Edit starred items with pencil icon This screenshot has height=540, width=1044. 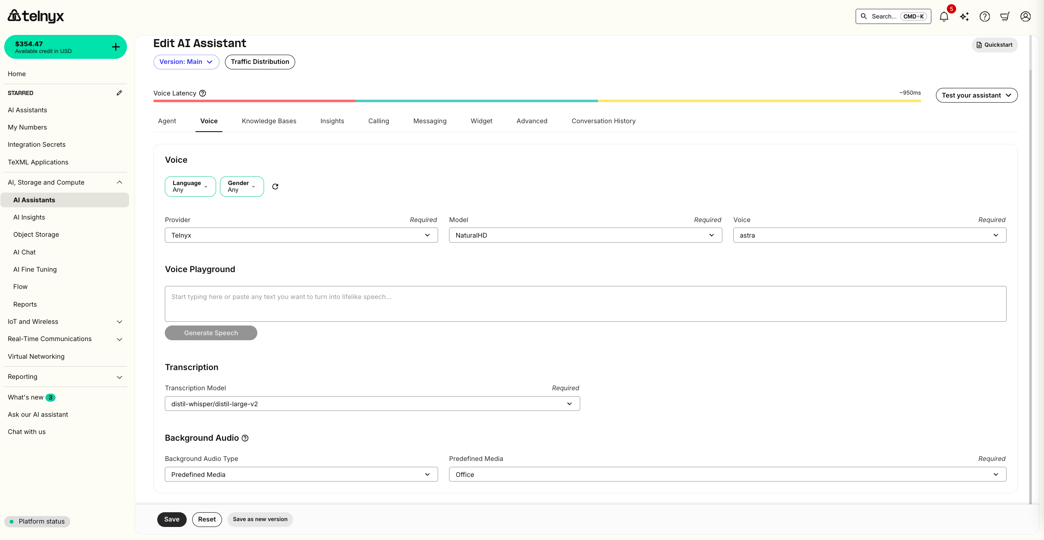pos(119,93)
